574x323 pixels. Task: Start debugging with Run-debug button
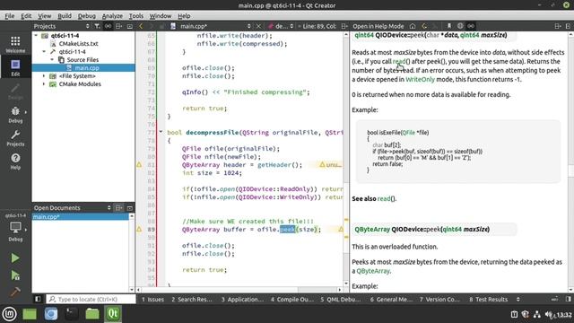[x=15, y=275]
